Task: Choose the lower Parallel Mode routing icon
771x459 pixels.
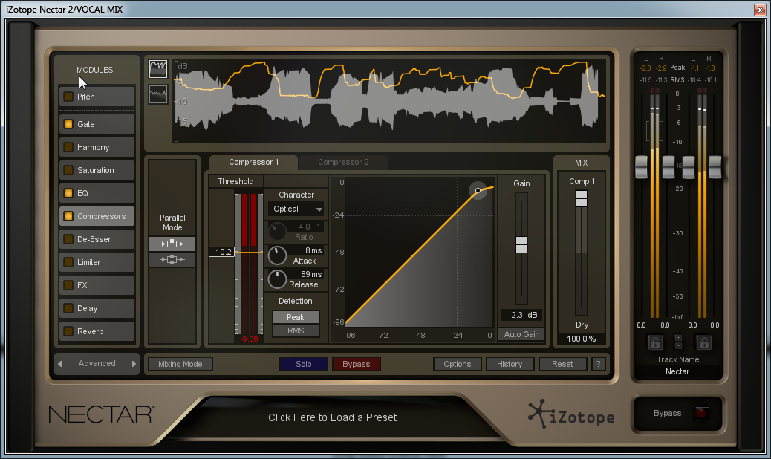Action: [172, 259]
